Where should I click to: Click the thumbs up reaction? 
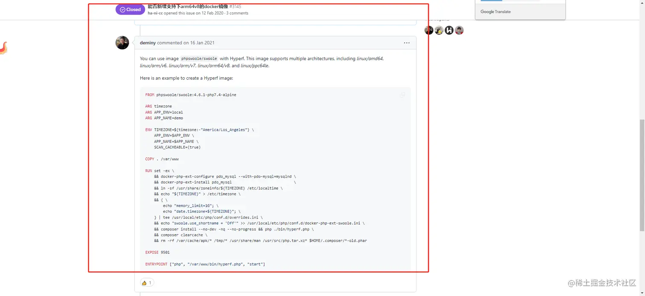pos(147,282)
